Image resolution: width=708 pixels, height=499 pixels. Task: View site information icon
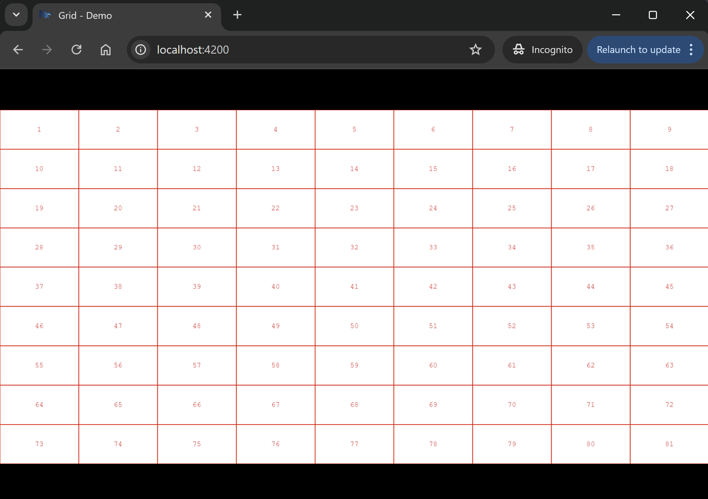point(141,50)
